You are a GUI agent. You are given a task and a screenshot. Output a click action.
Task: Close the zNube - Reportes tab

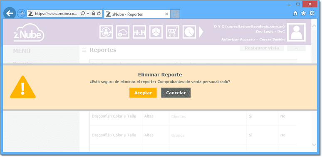pos(166,14)
